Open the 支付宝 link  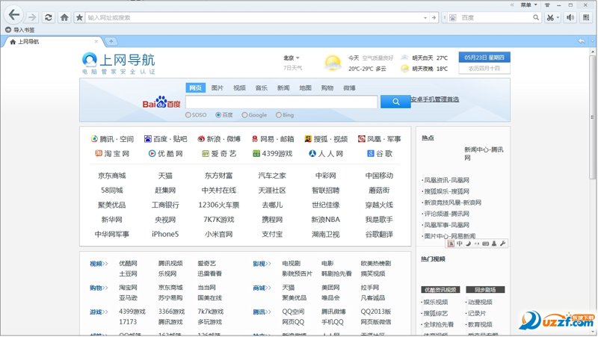click(x=272, y=234)
